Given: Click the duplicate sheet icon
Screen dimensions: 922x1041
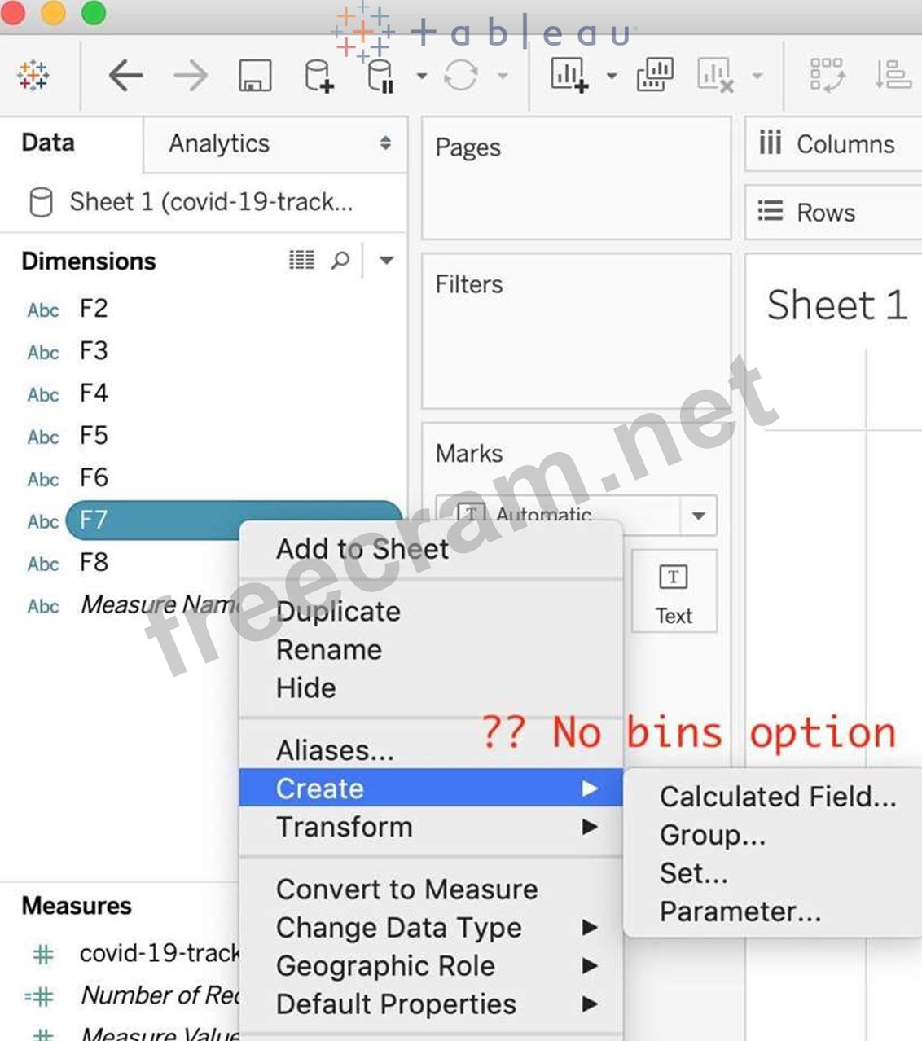Looking at the screenshot, I should 655,75.
